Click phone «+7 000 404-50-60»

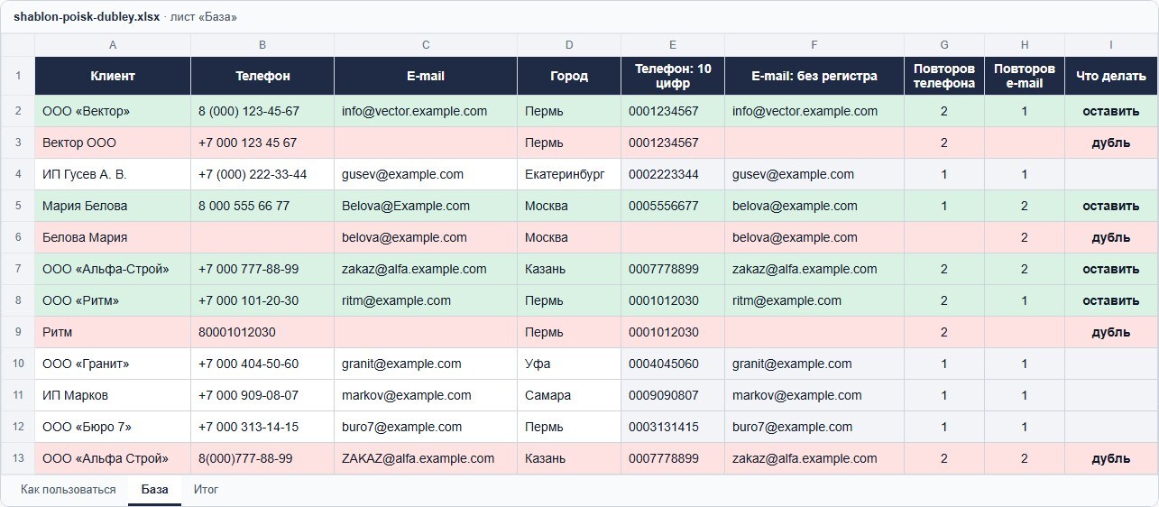(262, 364)
